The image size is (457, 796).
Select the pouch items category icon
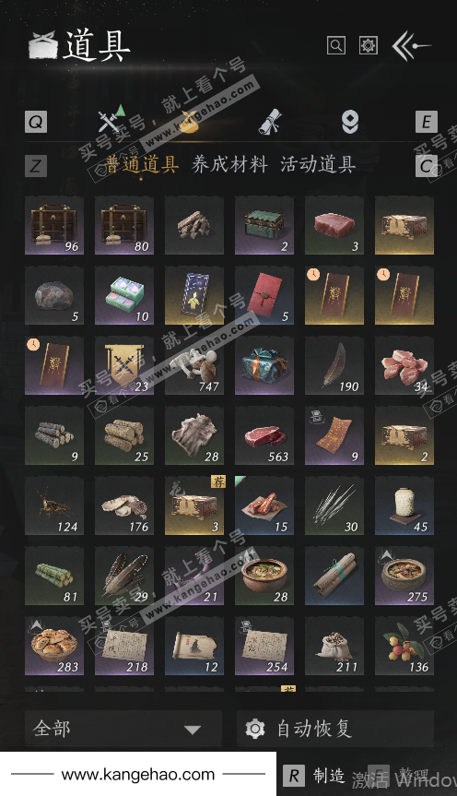[189, 122]
